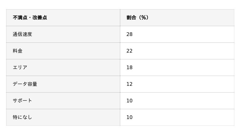Click the divider between 通信速度 and 28
Image resolution: width=246 pixels, height=135 pixels.
point(120,34)
